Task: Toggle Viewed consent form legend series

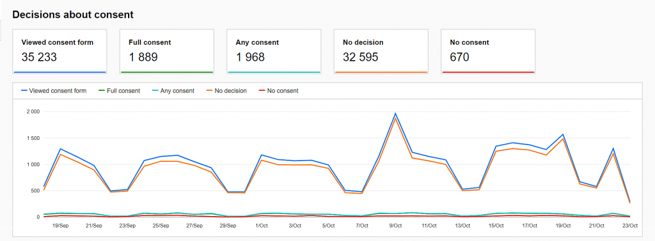Action: 54,91
